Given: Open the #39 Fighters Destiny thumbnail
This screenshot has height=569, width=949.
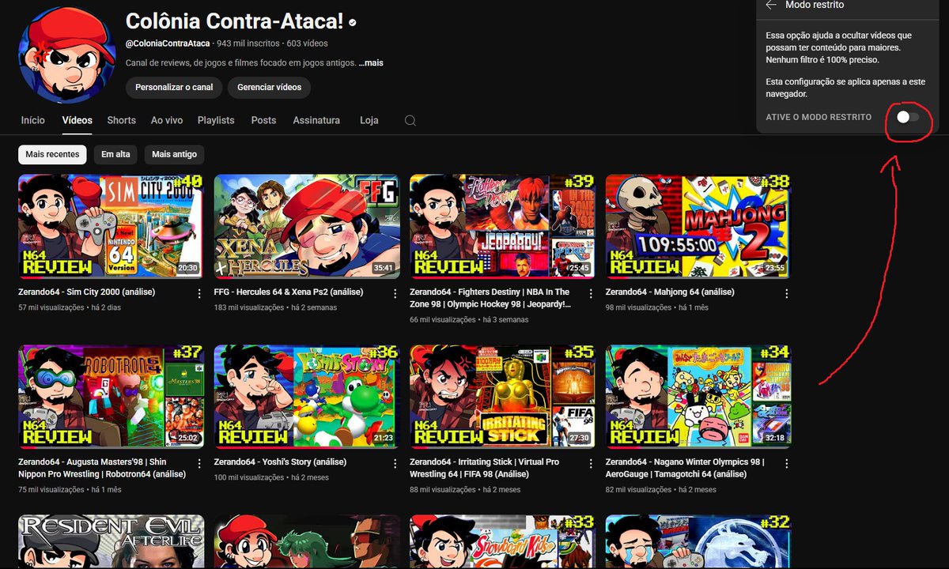Looking at the screenshot, I should click(x=502, y=227).
